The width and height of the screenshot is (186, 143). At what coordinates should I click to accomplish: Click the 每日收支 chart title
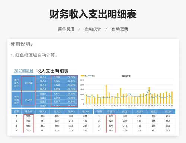click(x=126, y=76)
